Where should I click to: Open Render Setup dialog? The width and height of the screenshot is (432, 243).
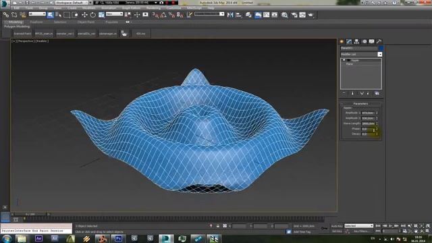[x=294, y=15]
